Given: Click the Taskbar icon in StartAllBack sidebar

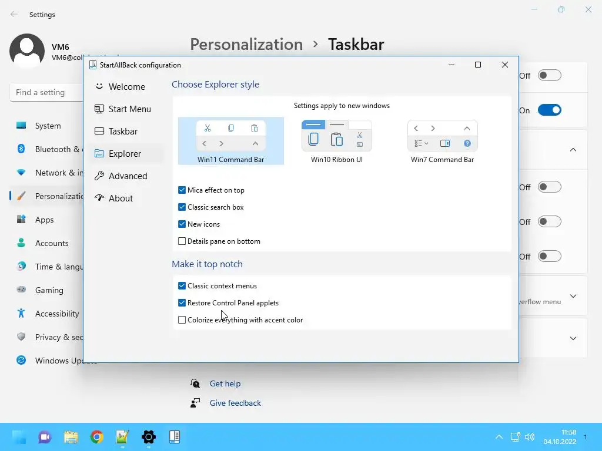Looking at the screenshot, I should tap(99, 131).
